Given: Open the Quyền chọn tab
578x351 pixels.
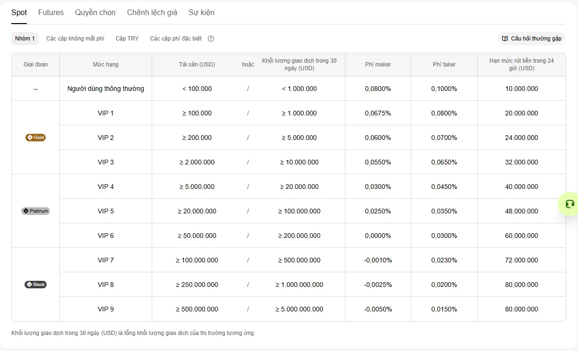Looking at the screenshot, I should [95, 13].
